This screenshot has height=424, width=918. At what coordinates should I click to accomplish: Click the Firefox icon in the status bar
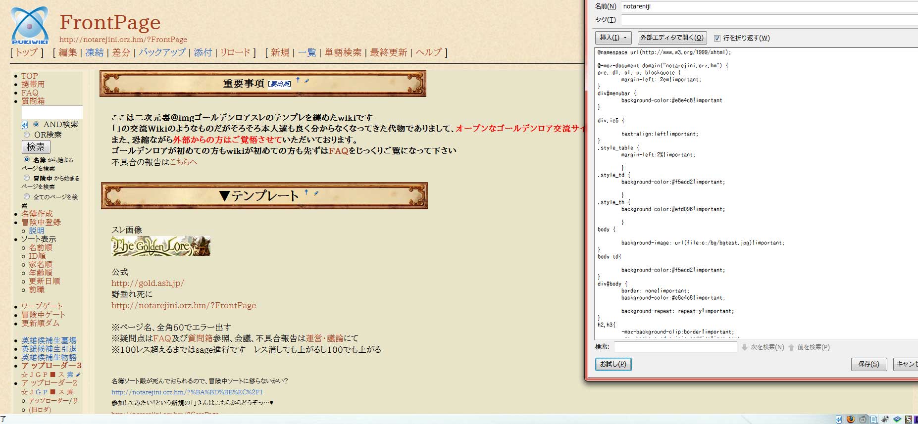851,419
